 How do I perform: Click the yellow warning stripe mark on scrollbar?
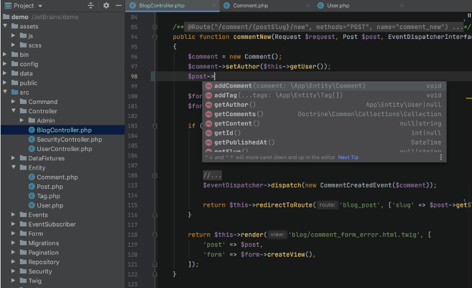click(469, 98)
